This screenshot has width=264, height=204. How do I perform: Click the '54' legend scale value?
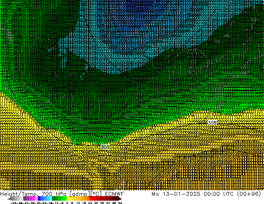click(x=120, y=203)
